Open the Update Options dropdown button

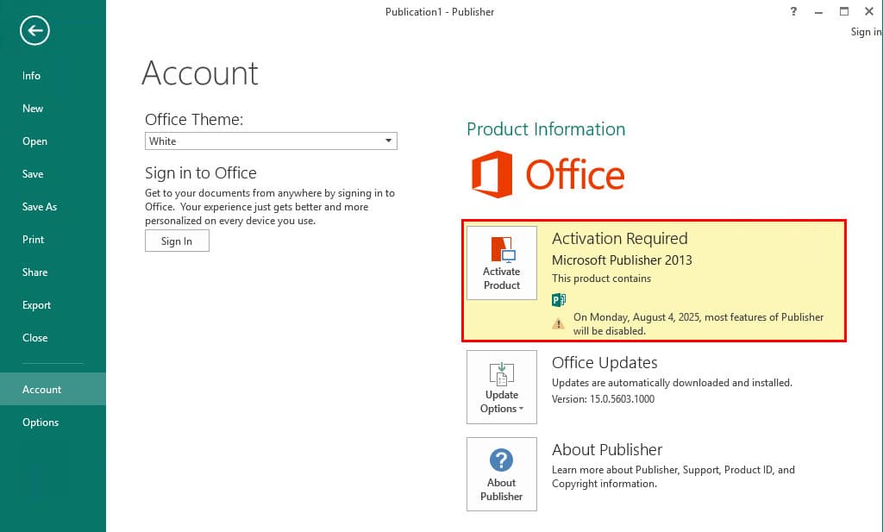pos(502,387)
